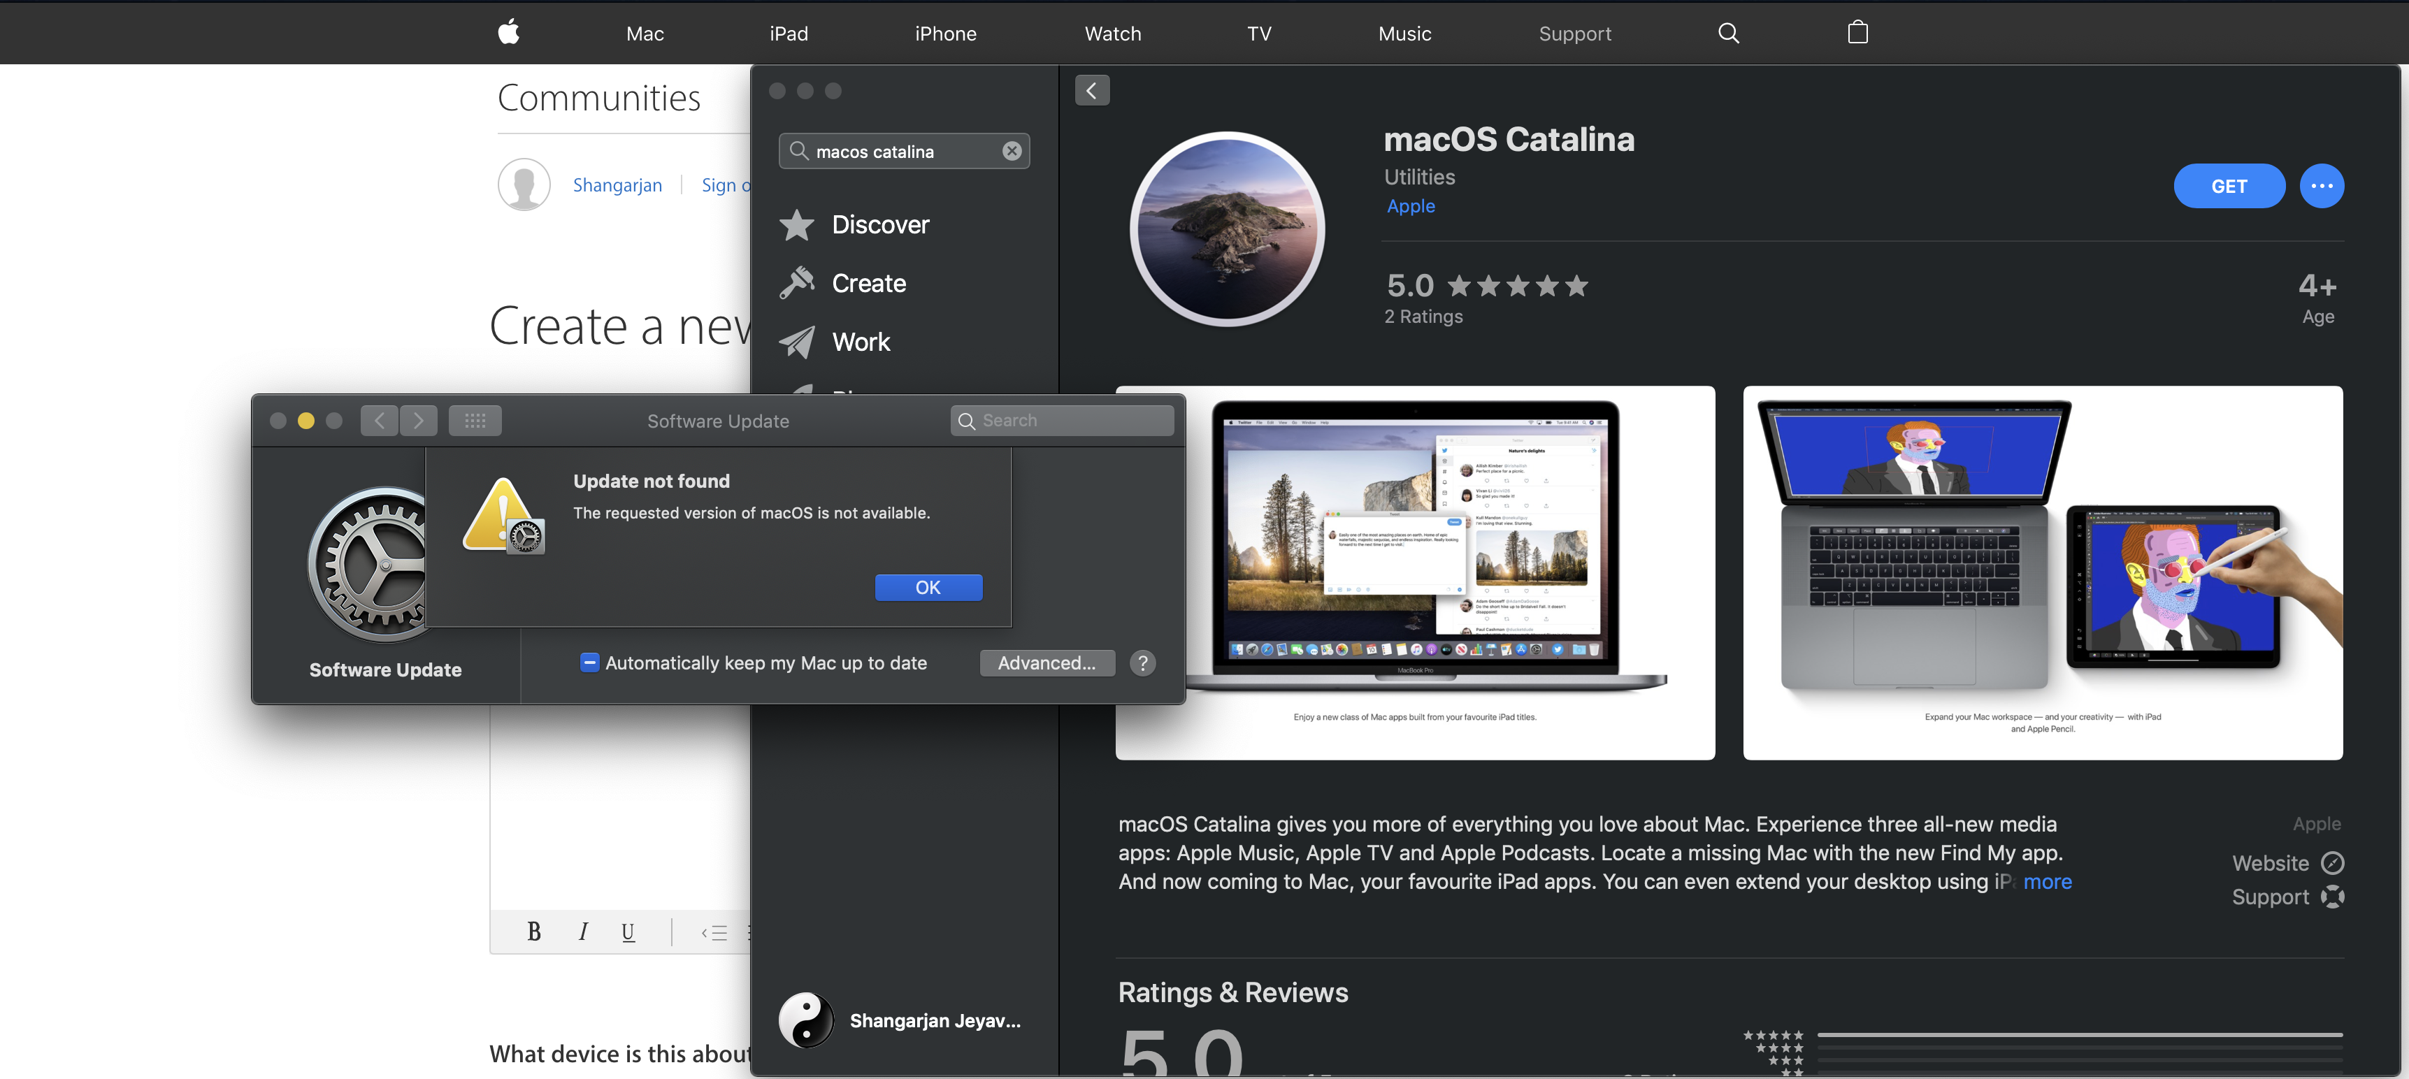Toggle italic formatting in editor

[582, 932]
